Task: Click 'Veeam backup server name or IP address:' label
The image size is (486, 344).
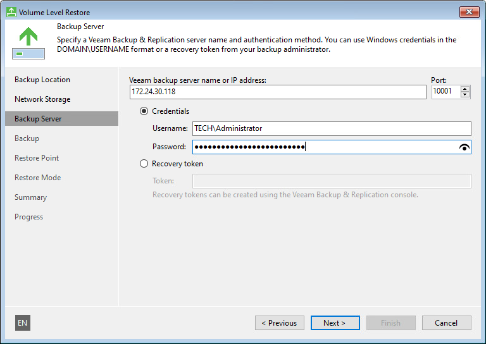Action: click(x=197, y=80)
